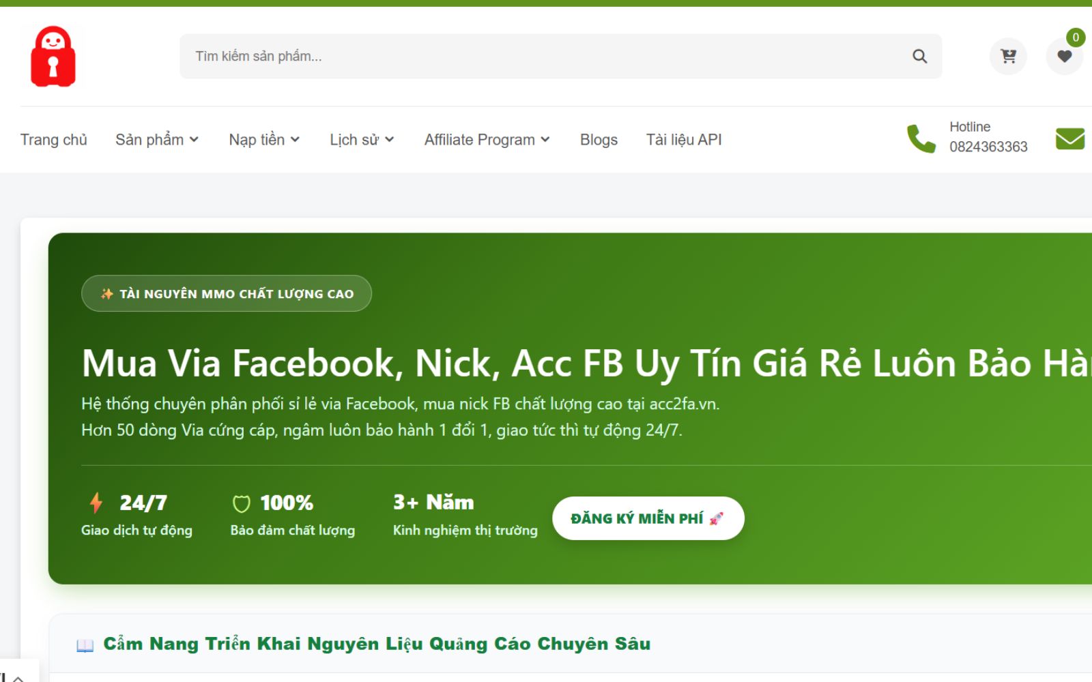Click the ĐĂNG KÝ MIỄN PHÍ button
1092x682 pixels.
(648, 518)
